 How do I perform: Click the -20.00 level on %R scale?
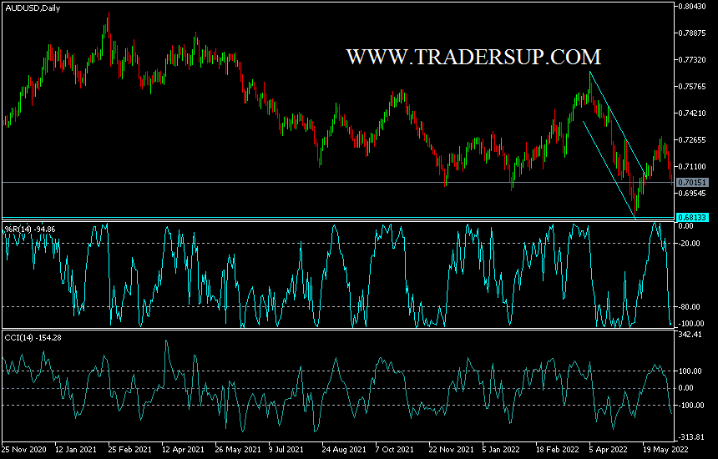tap(689, 244)
